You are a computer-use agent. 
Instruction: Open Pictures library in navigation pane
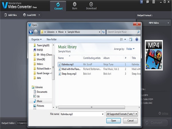[x=39, y=106]
